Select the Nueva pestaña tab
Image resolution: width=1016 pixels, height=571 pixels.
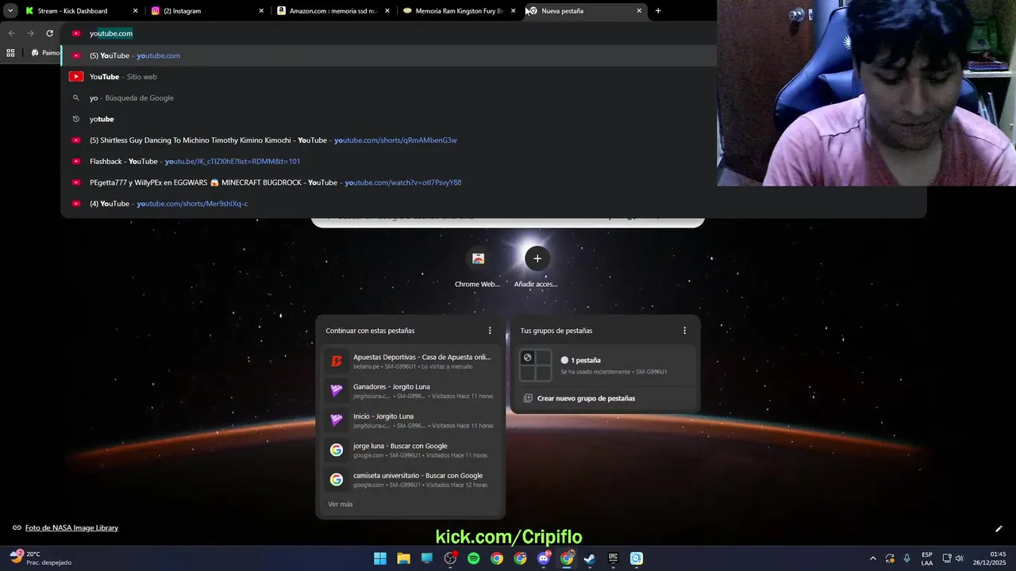pyautogui.click(x=585, y=11)
